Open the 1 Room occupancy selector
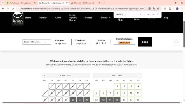The width and height of the screenshot is (185, 104). click(101, 42)
